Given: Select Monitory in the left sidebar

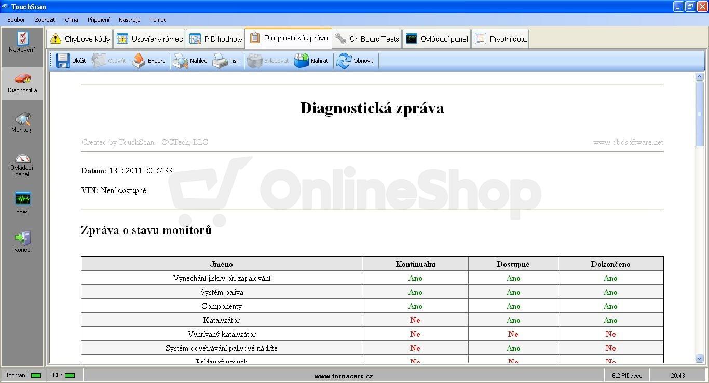Looking at the screenshot, I should point(22,122).
